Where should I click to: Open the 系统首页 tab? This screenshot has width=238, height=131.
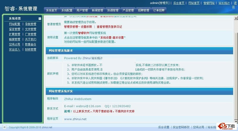coord(51,10)
